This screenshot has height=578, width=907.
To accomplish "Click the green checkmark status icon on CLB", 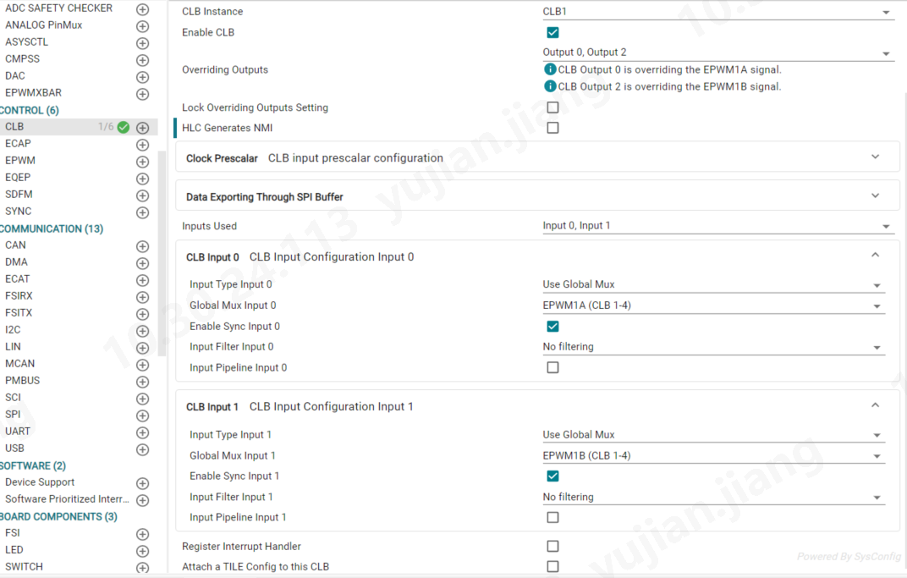I will click(x=124, y=127).
